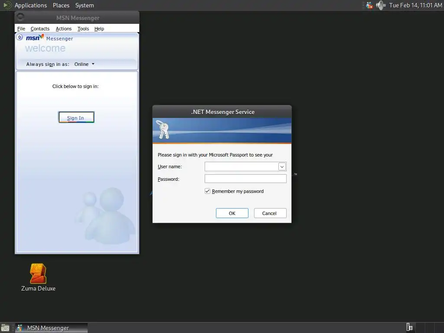
Task: Click the User name input field
Action: (x=241, y=166)
